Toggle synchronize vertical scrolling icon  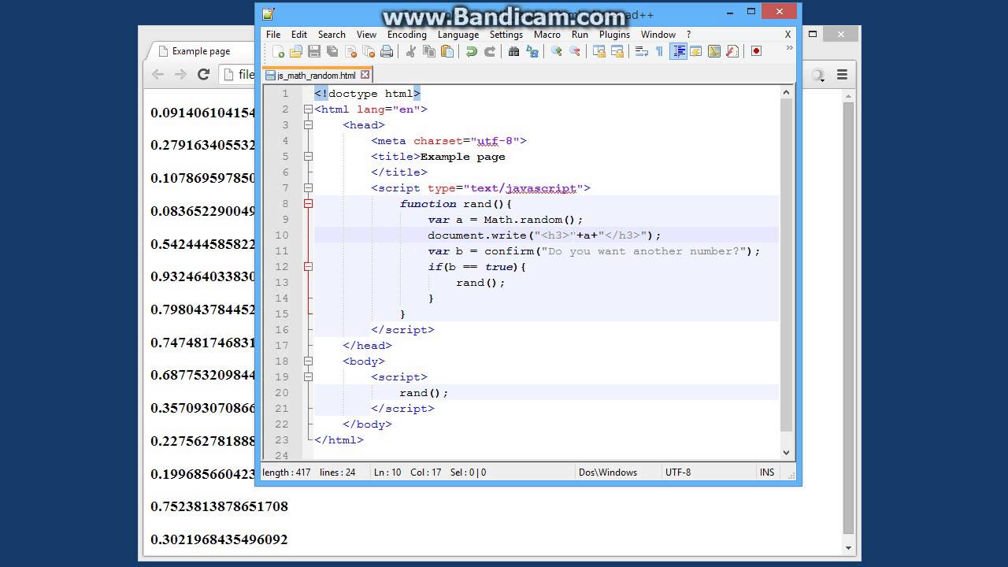click(599, 51)
